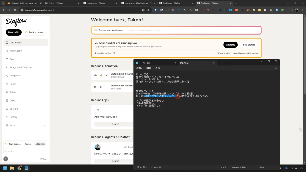Switch to Notepad いいところ tab
The height and width of the screenshot is (172, 306).
click(197, 63)
